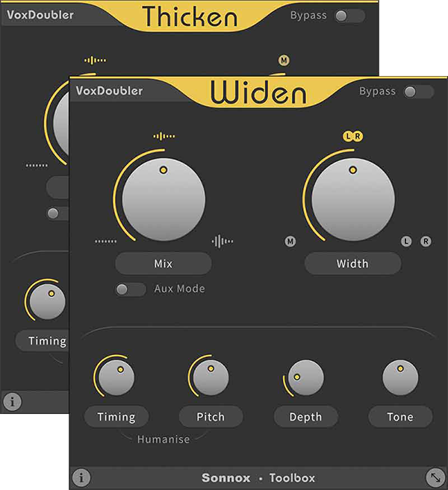The image size is (448, 490).
Task: Toggle the Bypass switch in the Widen plugin
Action: pyautogui.click(x=418, y=92)
